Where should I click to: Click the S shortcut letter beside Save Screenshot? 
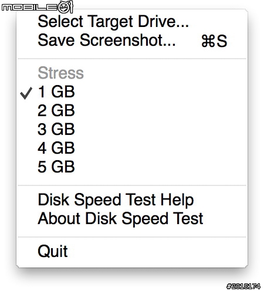click(222, 41)
